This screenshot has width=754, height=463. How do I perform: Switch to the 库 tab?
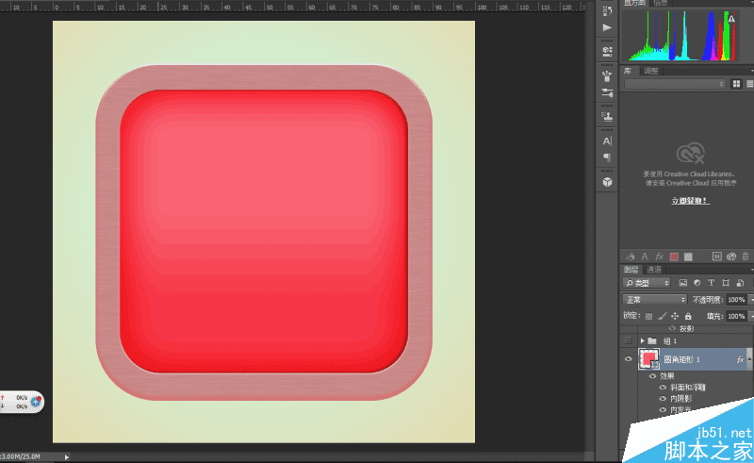[627, 71]
